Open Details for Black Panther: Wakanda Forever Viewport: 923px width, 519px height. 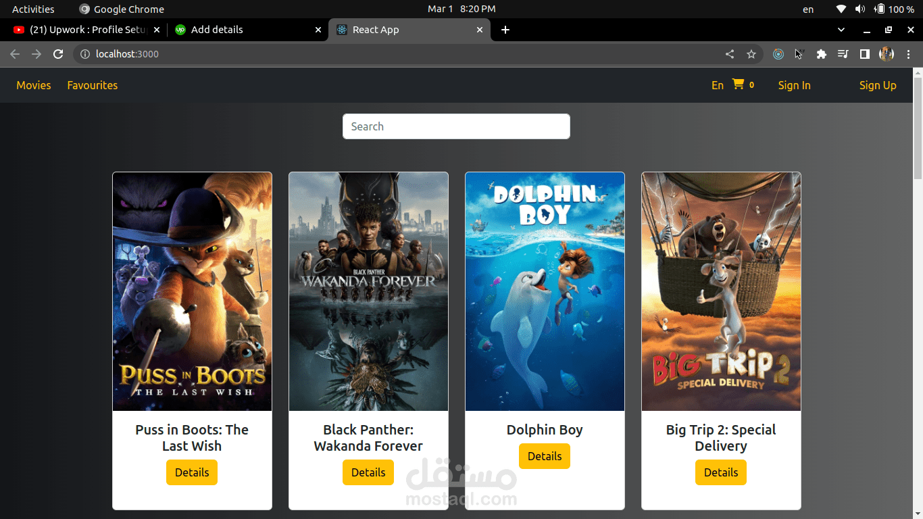(368, 472)
